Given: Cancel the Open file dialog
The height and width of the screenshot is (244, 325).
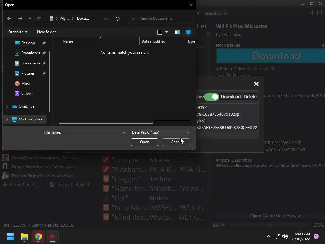Looking at the screenshot, I should pyautogui.click(x=176, y=142).
